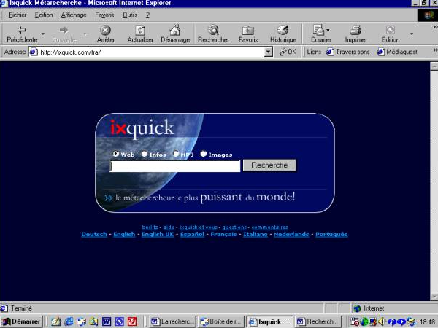Click the scrollbar up arrow

(x=434, y=66)
